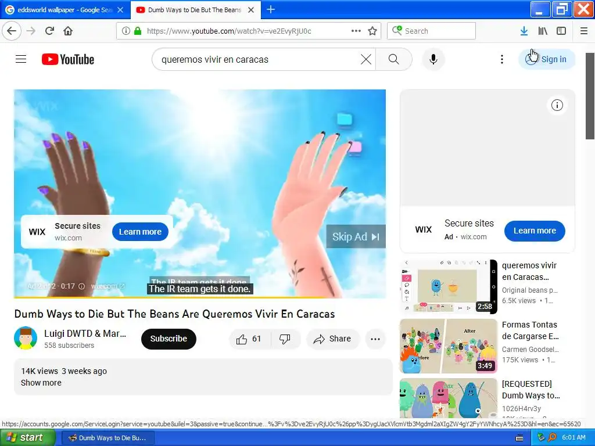Switch to the eddsworld wallpaper Google tab
Screen dimensions: 595x446
(x=65, y=10)
